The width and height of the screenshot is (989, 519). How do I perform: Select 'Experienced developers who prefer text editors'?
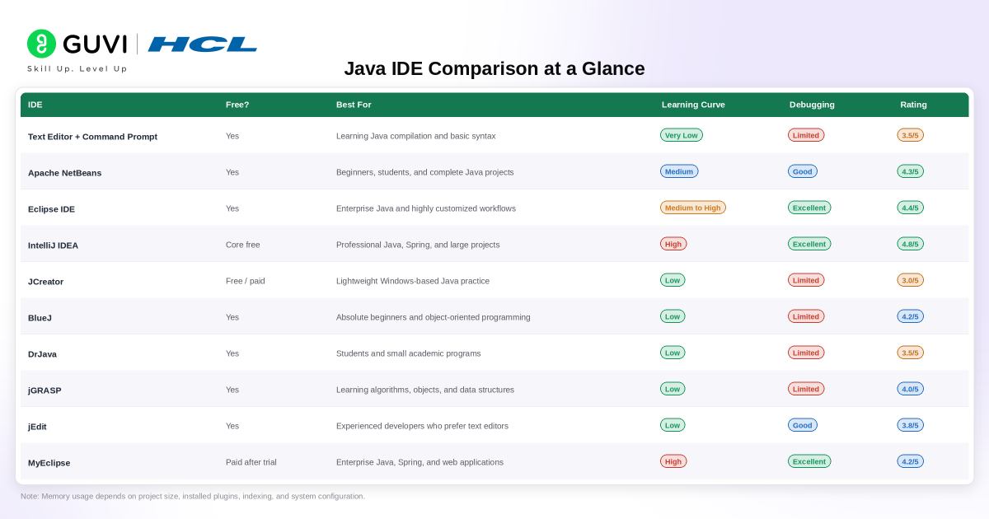click(x=422, y=426)
